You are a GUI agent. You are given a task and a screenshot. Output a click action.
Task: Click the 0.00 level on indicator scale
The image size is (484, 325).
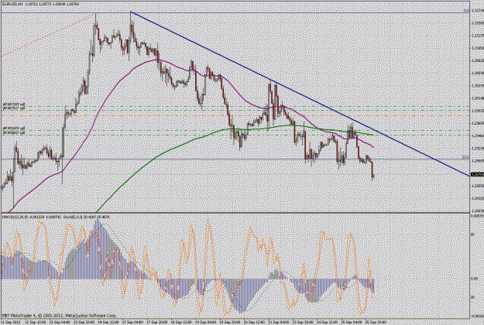pyautogui.click(x=475, y=279)
